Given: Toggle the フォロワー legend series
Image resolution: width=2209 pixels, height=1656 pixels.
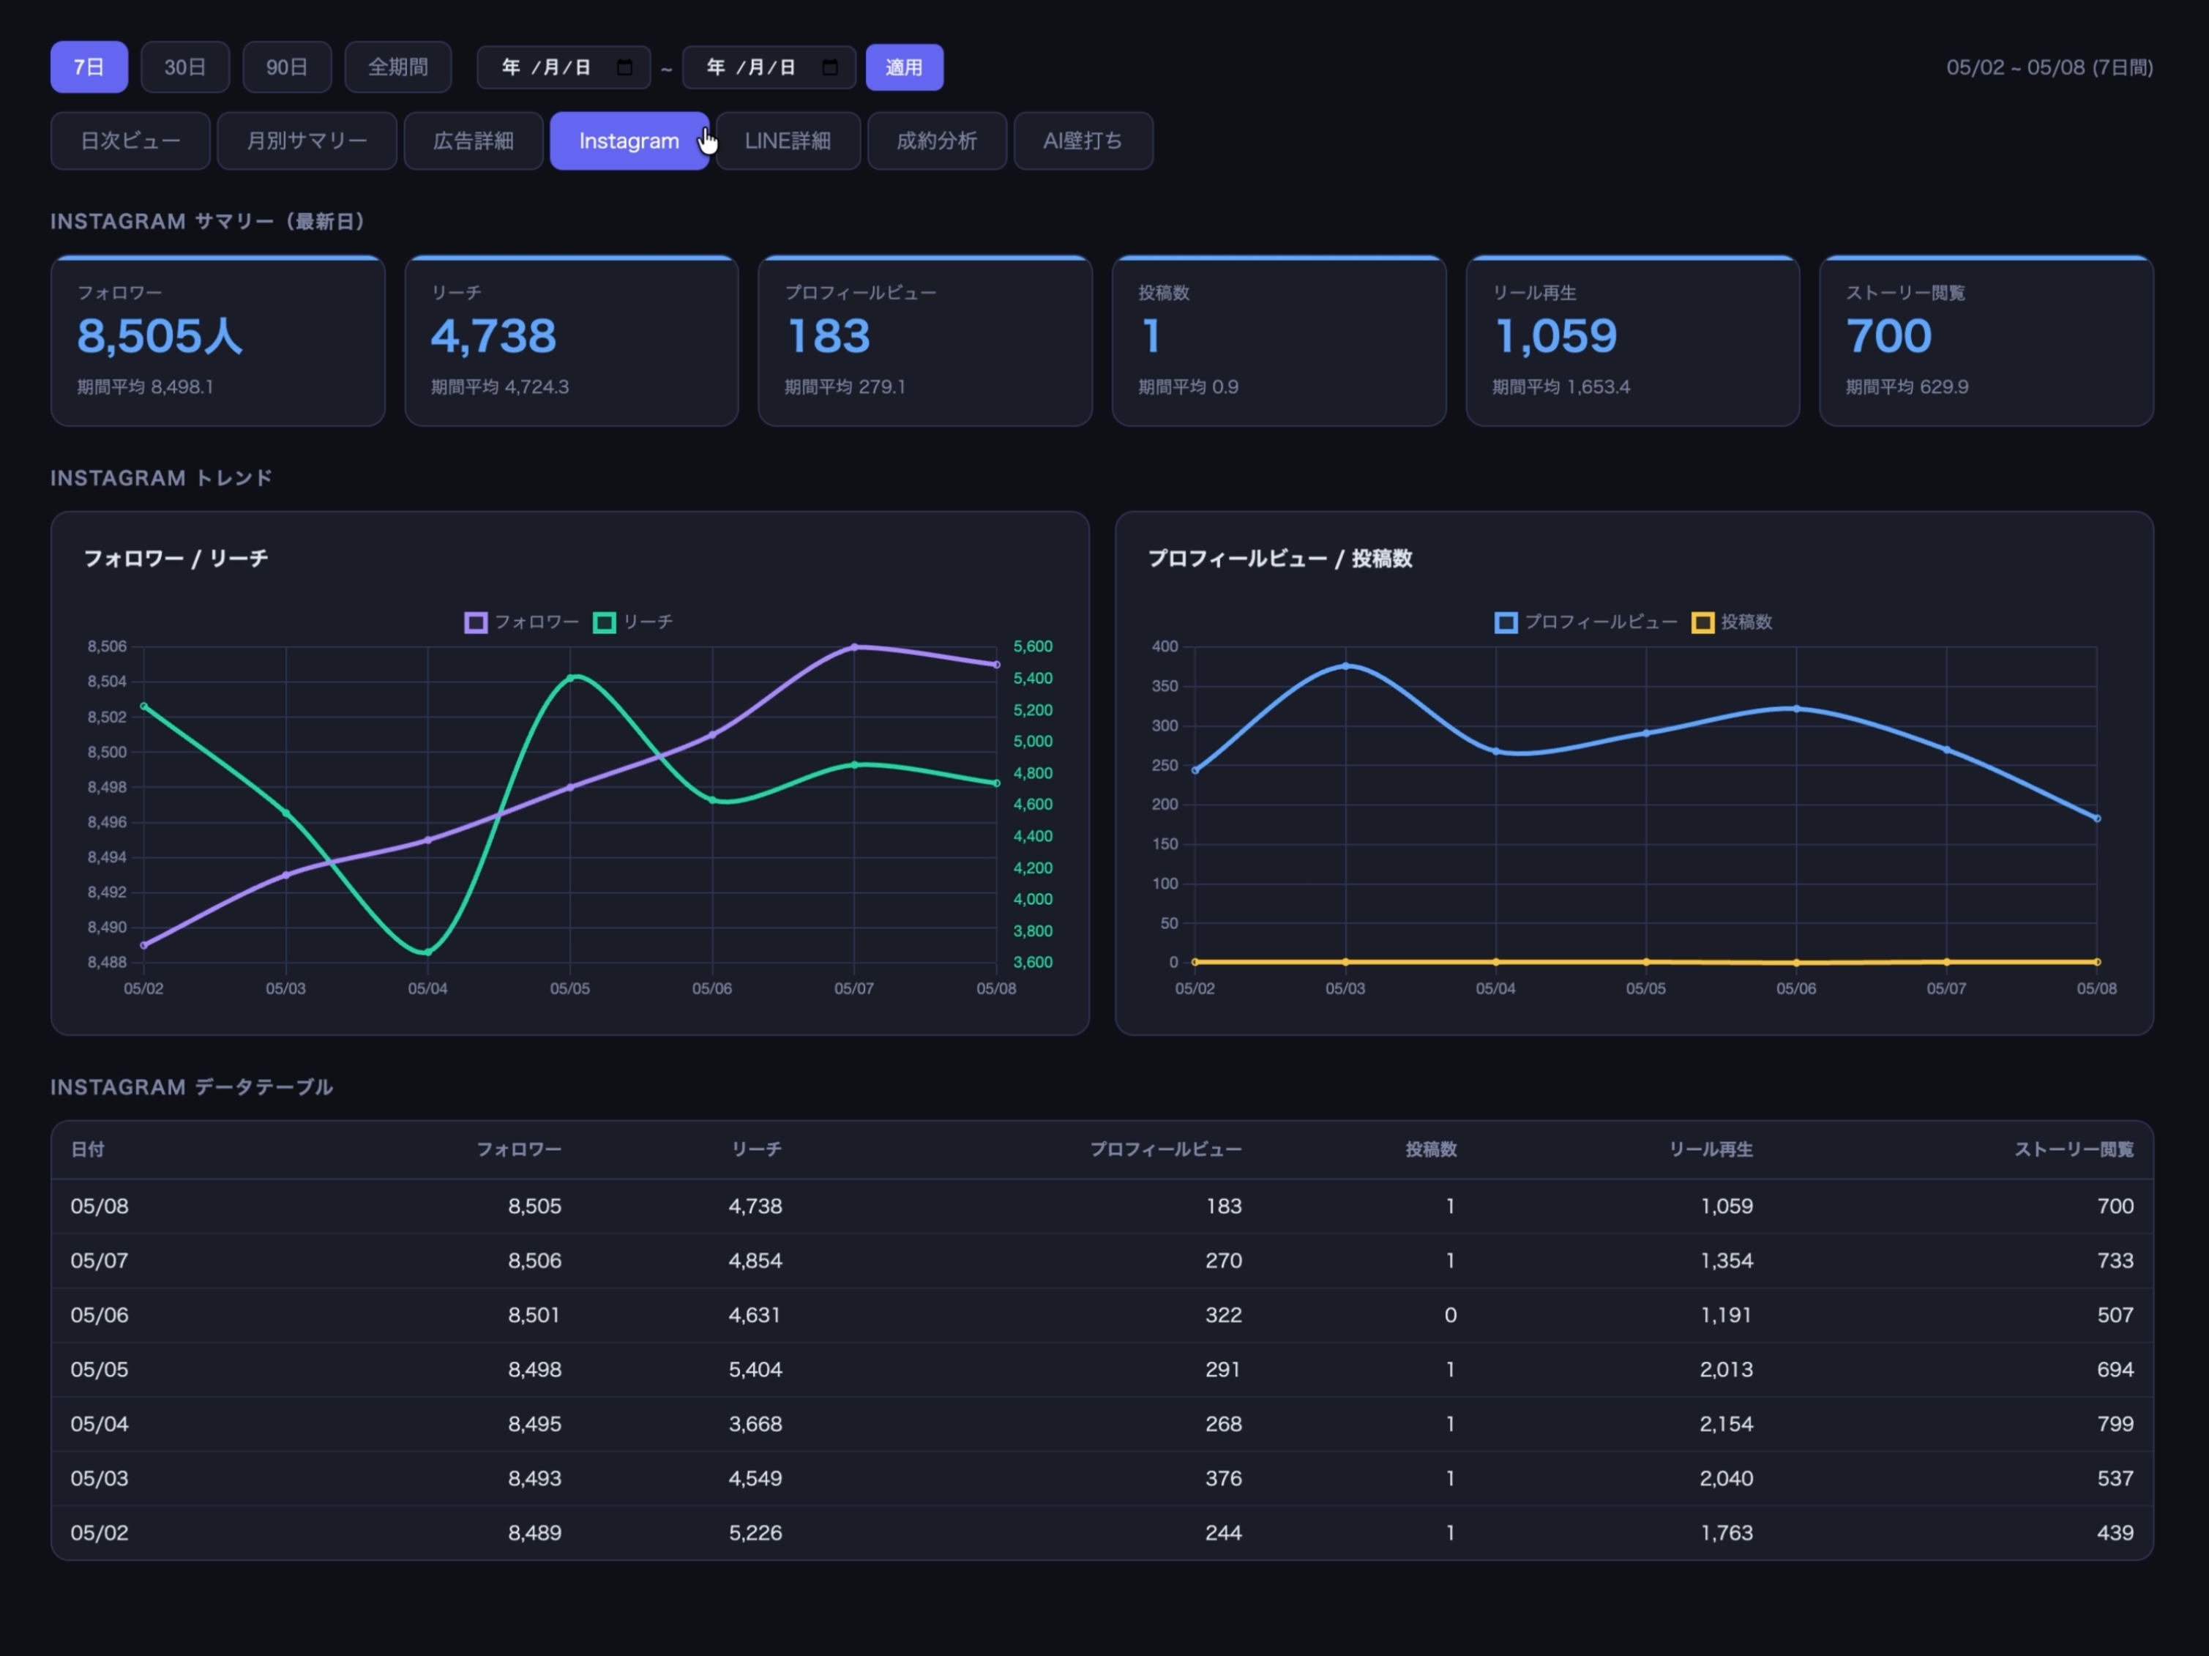Looking at the screenshot, I should pyautogui.click(x=521, y=622).
